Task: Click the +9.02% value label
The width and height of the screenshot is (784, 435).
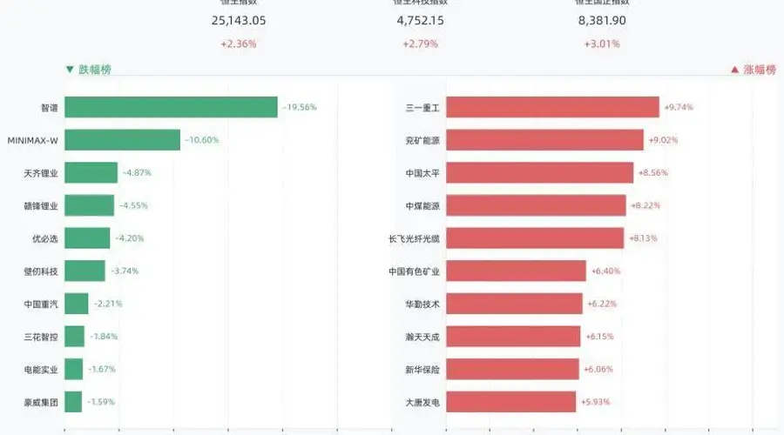Action: click(663, 140)
